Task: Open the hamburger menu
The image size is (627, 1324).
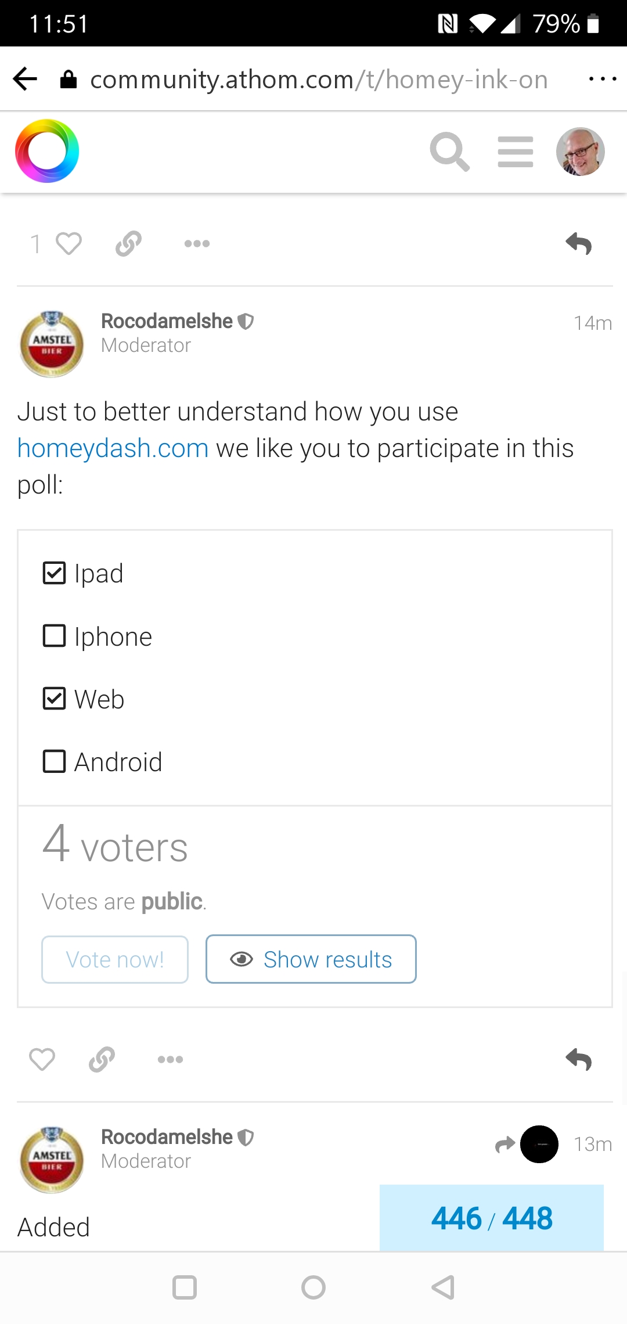Action: [x=516, y=152]
